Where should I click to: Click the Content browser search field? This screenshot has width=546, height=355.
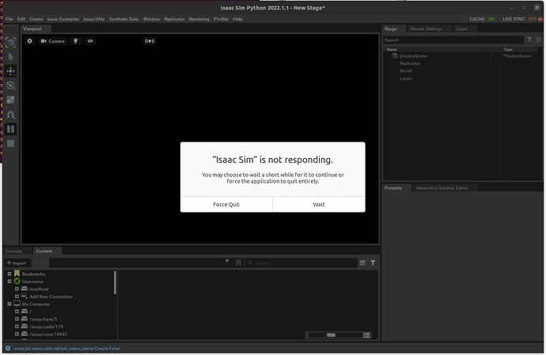(x=301, y=263)
